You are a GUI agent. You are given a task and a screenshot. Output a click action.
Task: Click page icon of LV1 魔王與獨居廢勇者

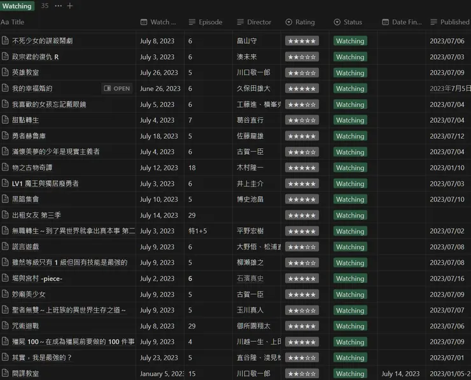(x=5, y=183)
